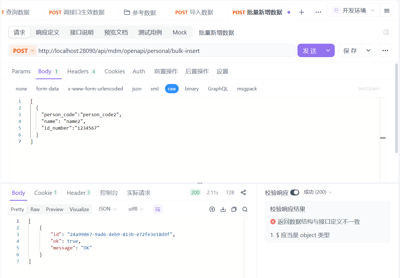Viewport: 400px width, 278px height.
Task: Click the request URL input field
Action: tap(165, 51)
